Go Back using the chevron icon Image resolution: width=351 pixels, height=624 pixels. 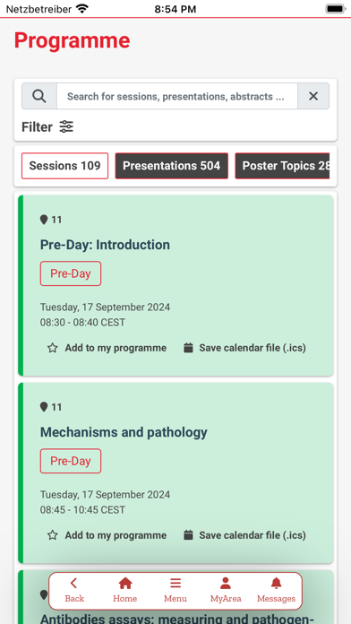(x=74, y=584)
